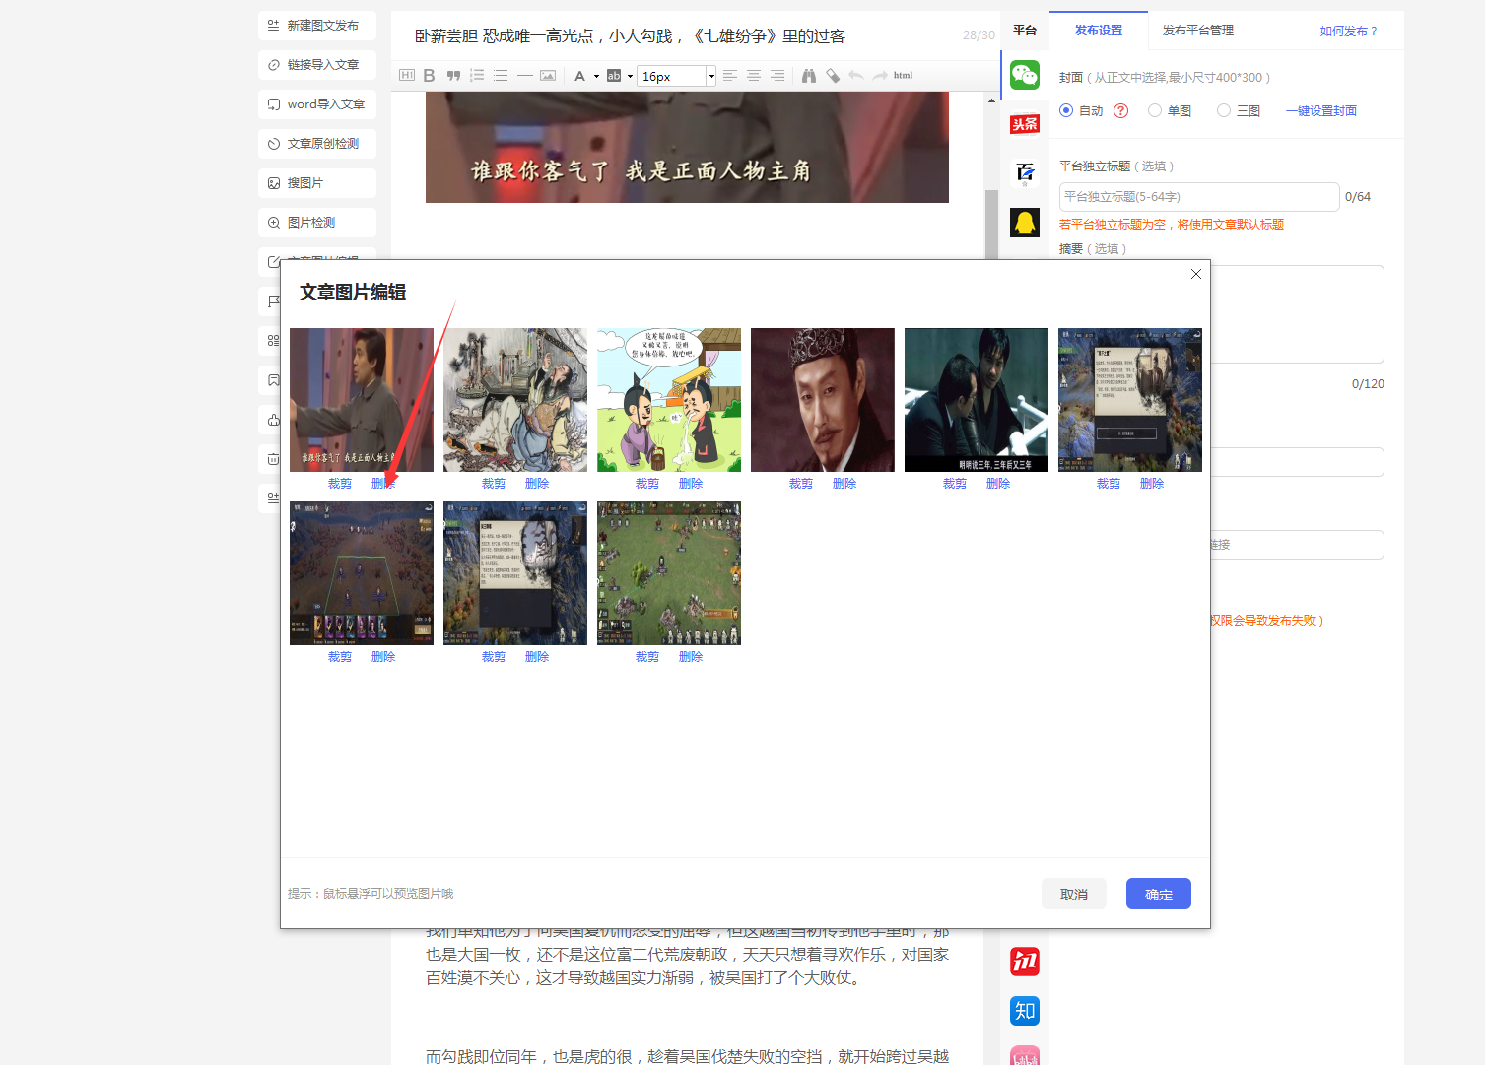The image size is (1485, 1065).
Task: Open find and replace binoculars icon
Action: coord(809,76)
